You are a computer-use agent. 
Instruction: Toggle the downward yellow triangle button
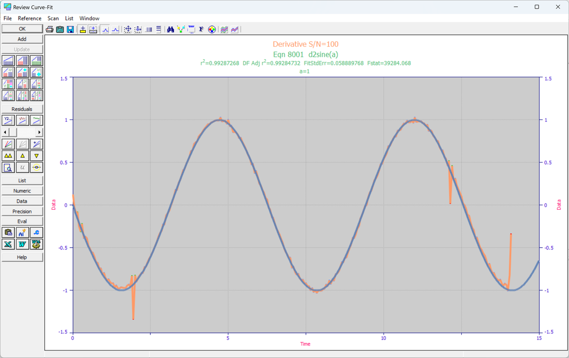(37, 156)
